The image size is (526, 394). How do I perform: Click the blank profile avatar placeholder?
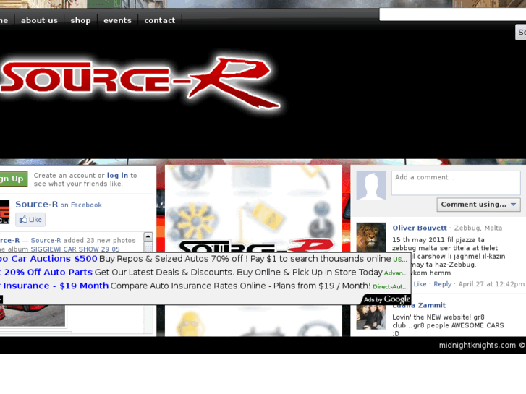tap(371, 185)
